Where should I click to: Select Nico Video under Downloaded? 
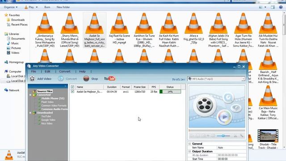(x=46, y=123)
